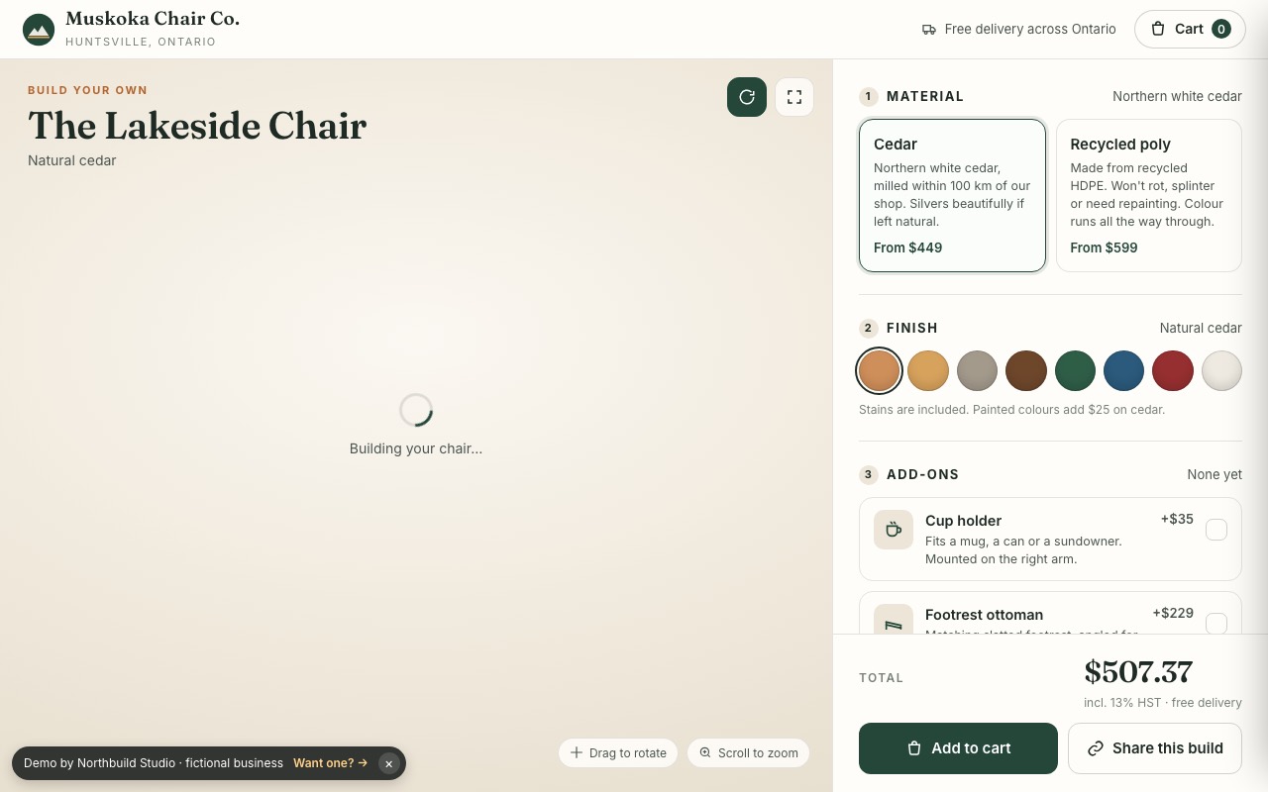Tick the Footrest ottoman add-on checkbox
The image size is (1268, 792).
[x=1216, y=624]
